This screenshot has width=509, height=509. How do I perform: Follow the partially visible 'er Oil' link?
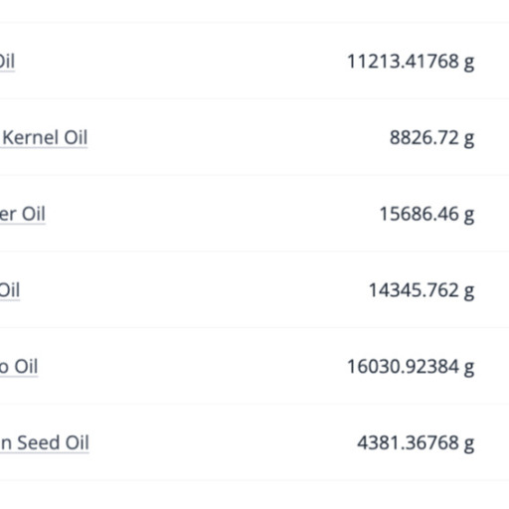coord(23,214)
